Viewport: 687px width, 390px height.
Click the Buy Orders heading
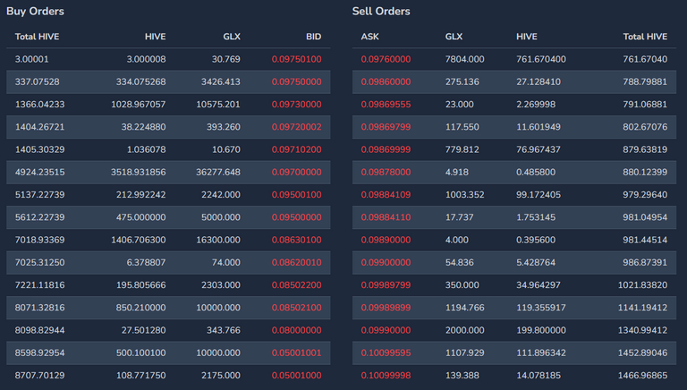(35, 12)
